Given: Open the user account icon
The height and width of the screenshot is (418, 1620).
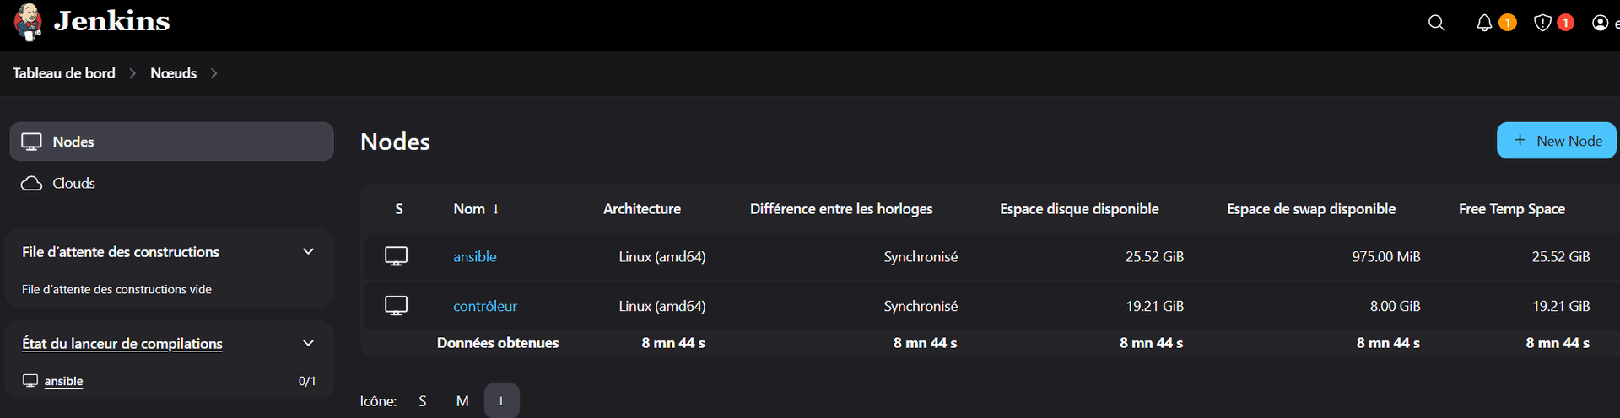Looking at the screenshot, I should [x=1600, y=23].
